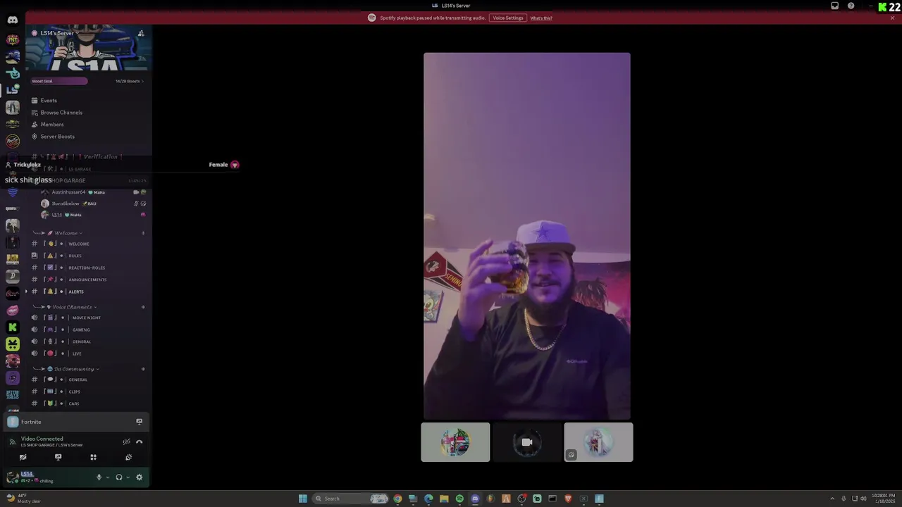Open File Explorer from the taskbar
This screenshot has height=507, width=902.
click(x=444, y=499)
